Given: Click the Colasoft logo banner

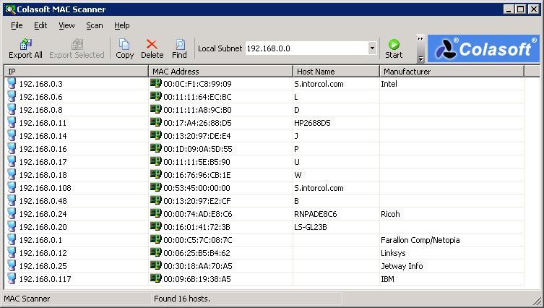Looking at the screenshot, I should (483, 48).
